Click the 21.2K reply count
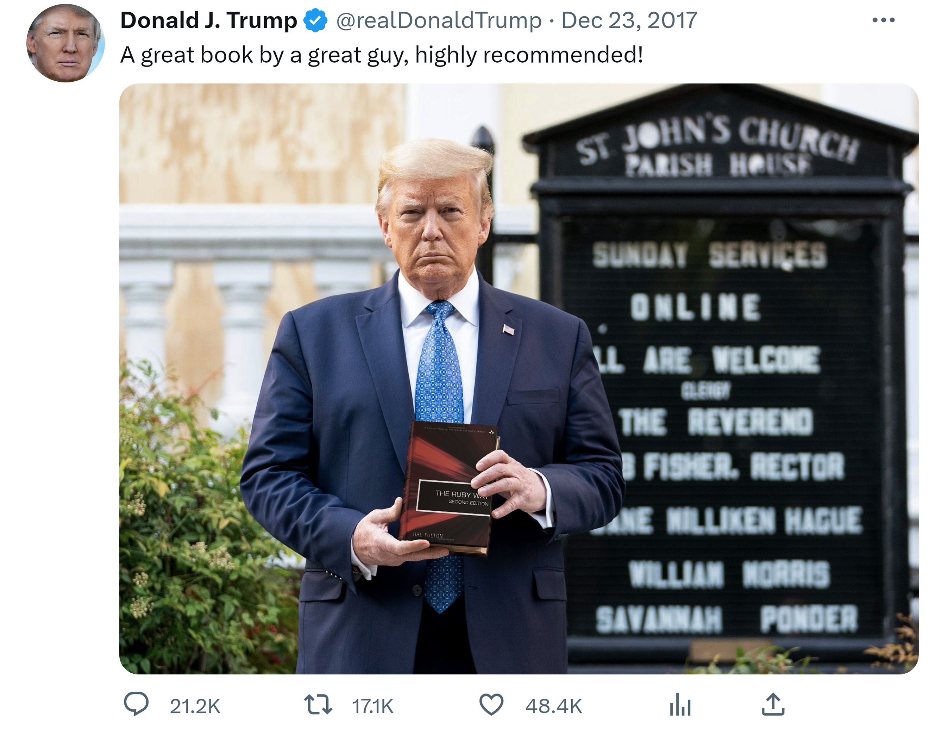 [x=195, y=706]
